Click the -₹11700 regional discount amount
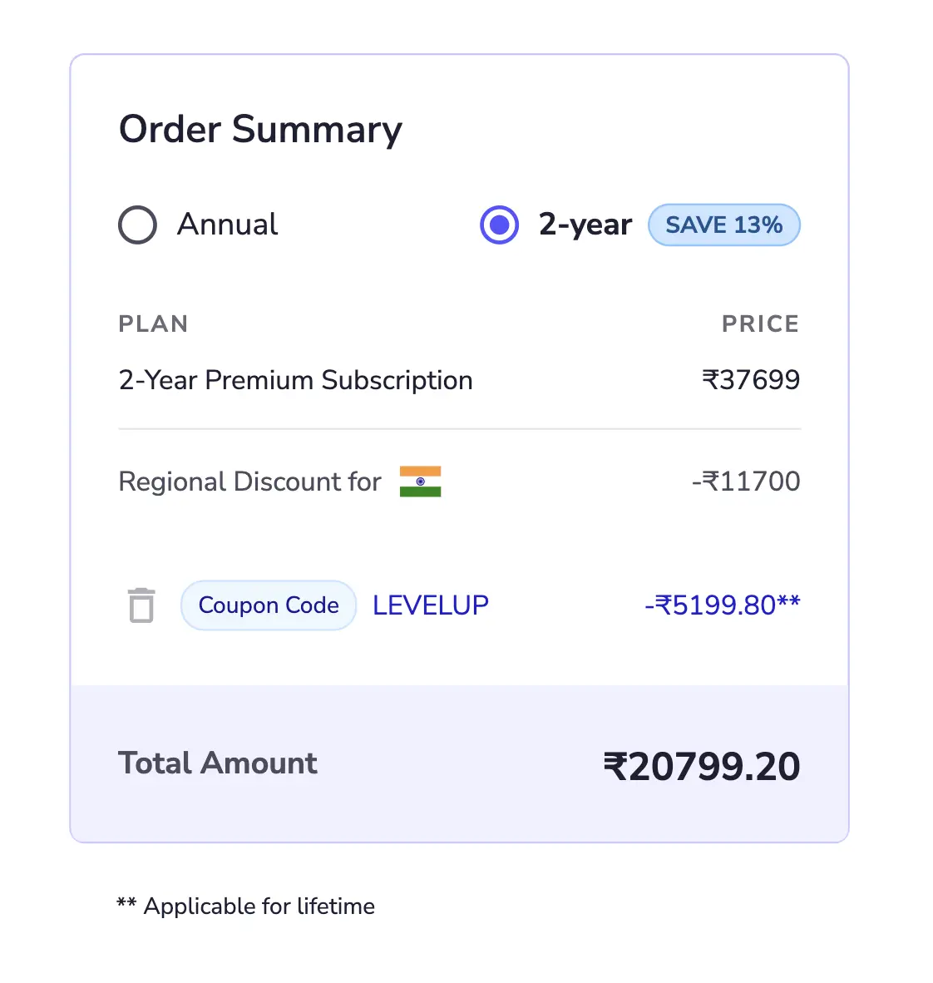Viewport: 933px width, 983px height. pyautogui.click(x=746, y=482)
